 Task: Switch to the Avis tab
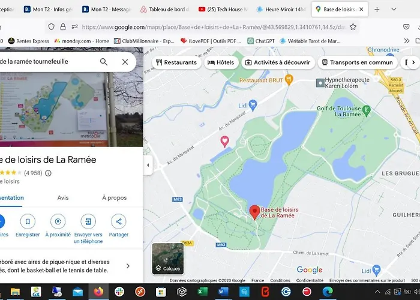pyautogui.click(x=63, y=197)
